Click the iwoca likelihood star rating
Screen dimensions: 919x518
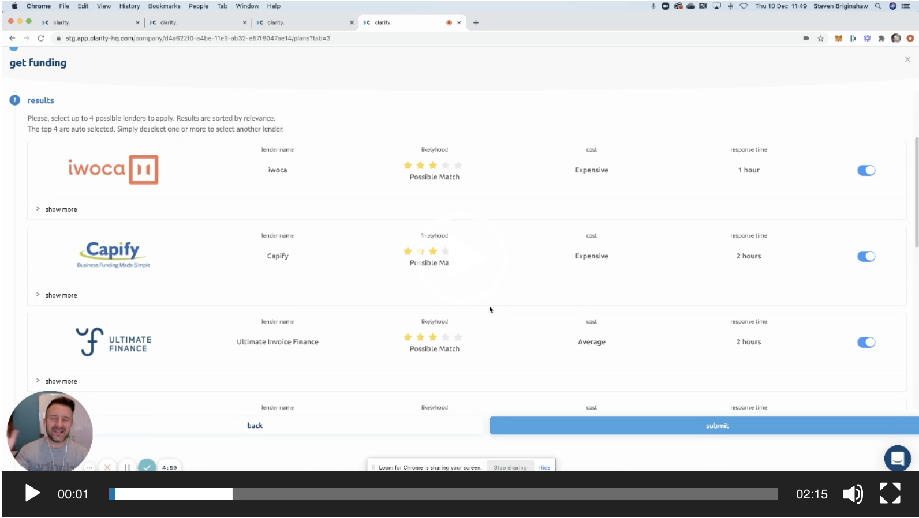pos(433,166)
